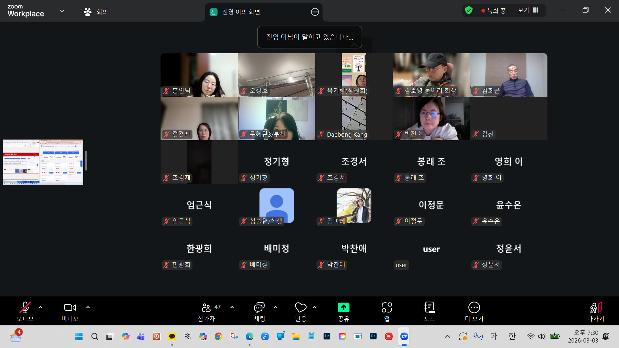Screen dimensions: 619x348
Task: Open three-dot options on shared screen tab
Action: [315, 12]
